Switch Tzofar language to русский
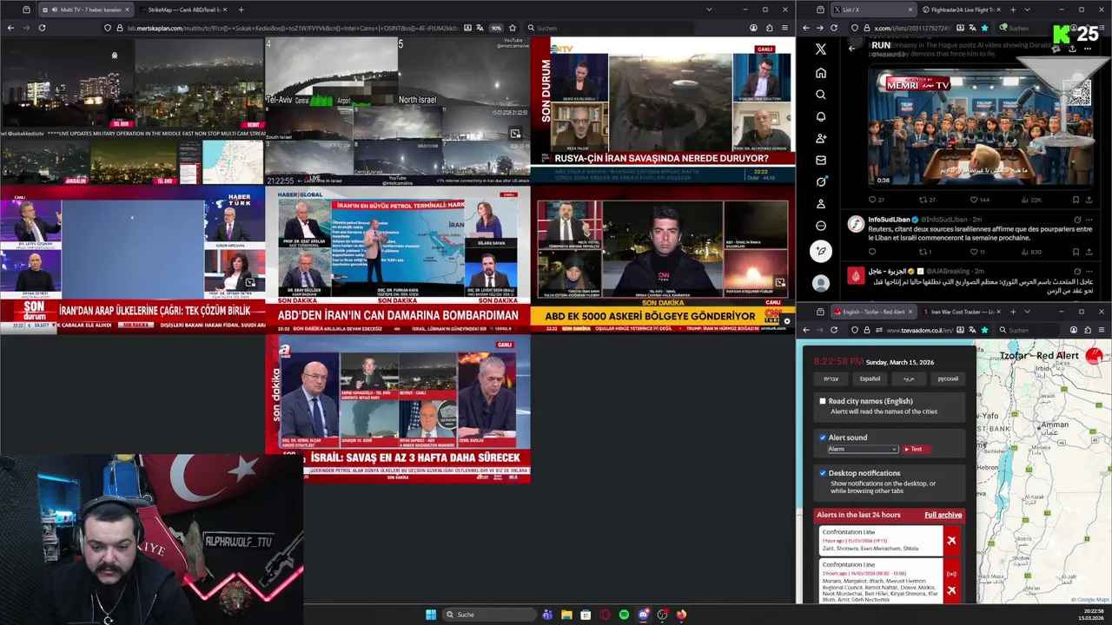Viewport: 1112px width, 625px height. [948, 378]
